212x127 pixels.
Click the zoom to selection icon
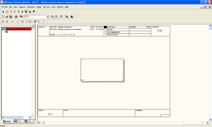(x=56, y=17)
